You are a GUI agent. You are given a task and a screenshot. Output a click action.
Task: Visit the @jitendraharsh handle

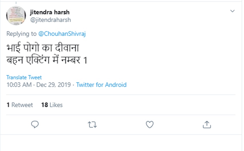(50, 20)
